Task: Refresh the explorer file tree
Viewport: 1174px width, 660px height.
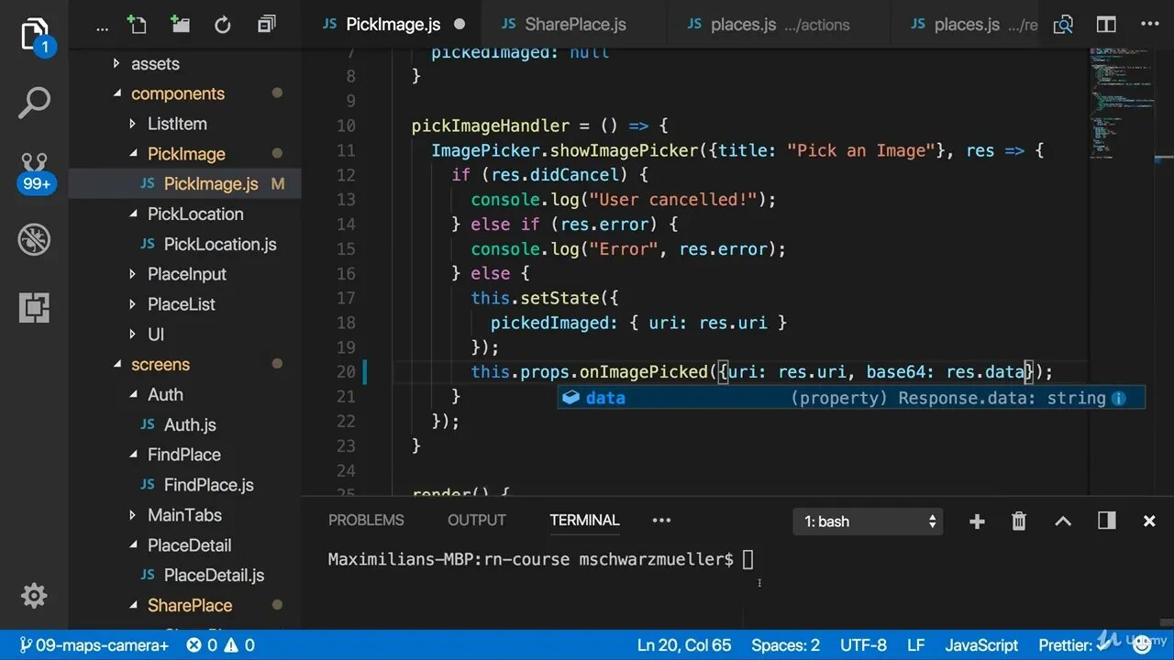Action: 223,25
